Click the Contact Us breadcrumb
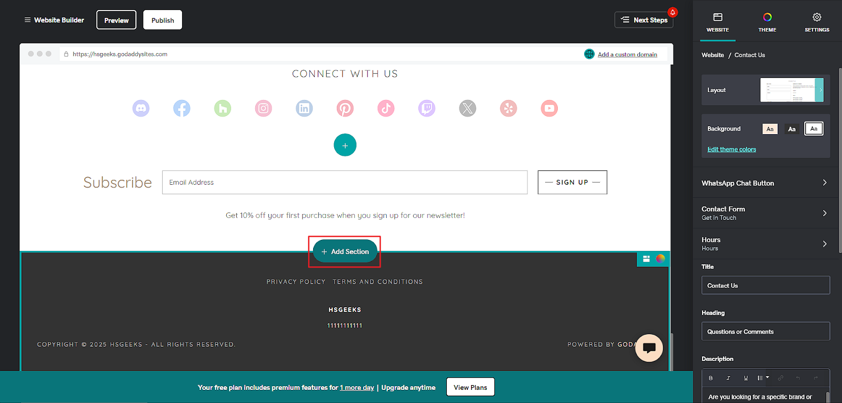This screenshot has height=403, width=842. pyautogui.click(x=749, y=55)
